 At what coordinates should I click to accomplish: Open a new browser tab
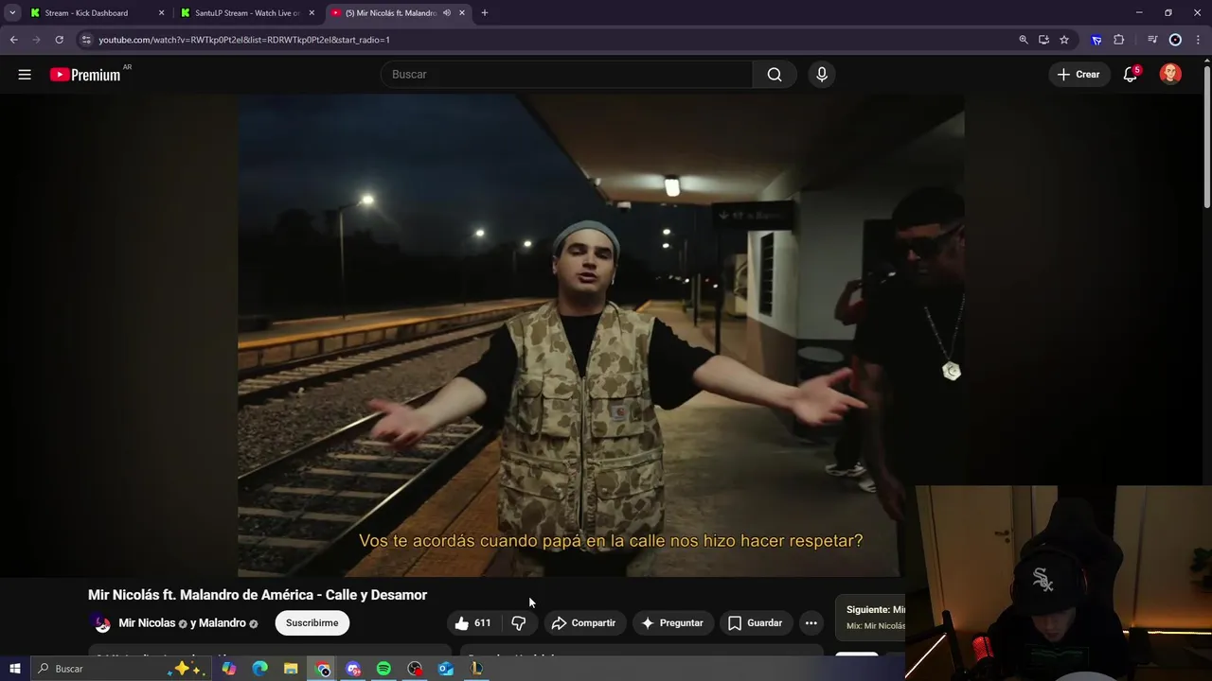[485, 13]
